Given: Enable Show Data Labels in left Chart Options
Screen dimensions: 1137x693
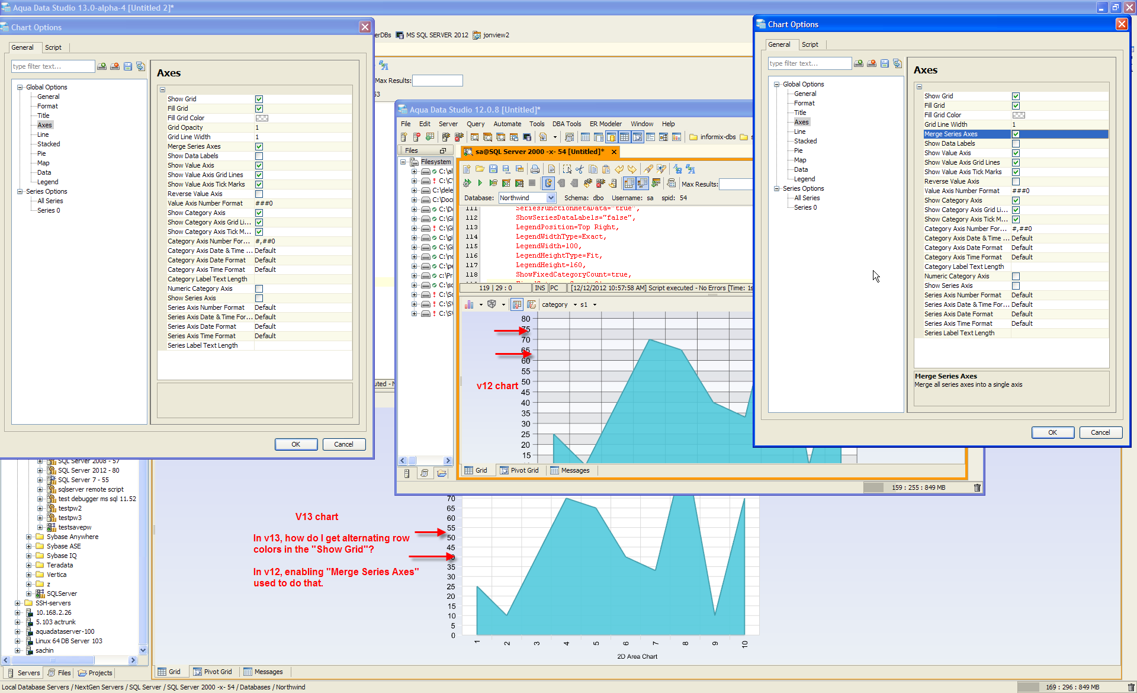Looking at the screenshot, I should point(259,156).
